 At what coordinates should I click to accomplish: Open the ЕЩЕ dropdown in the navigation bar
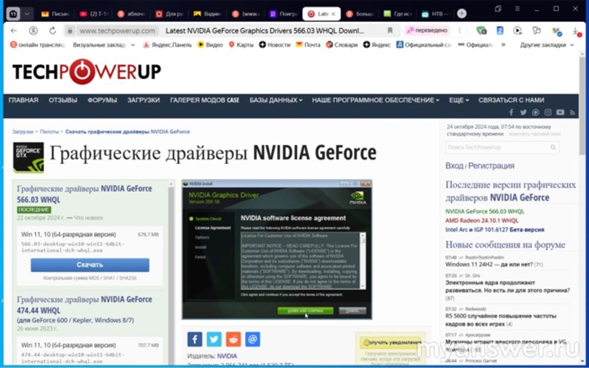(x=459, y=100)
